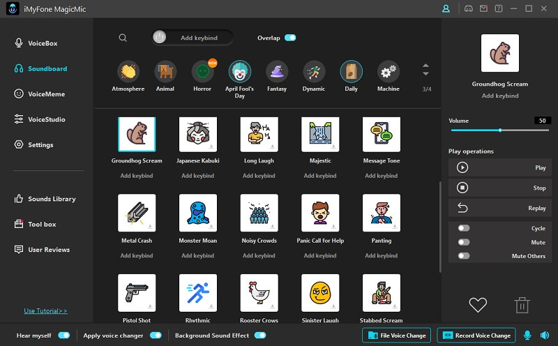Enable the Mute Others toggle
The height and width of the screenshot is (346, 558).
tap(464, 255)
